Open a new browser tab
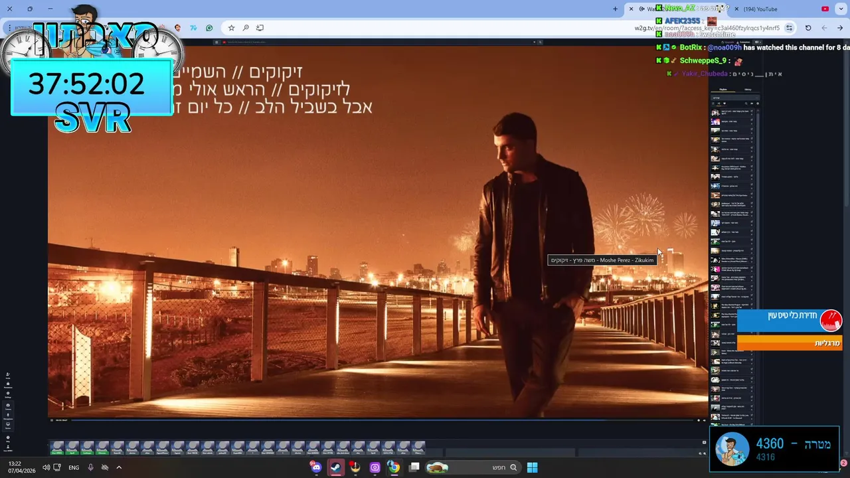The image size is (850, 478). click(x=615, y=9)
